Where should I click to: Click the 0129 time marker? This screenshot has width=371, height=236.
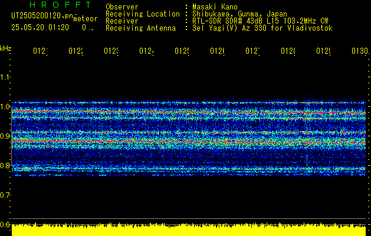(324, 51)
